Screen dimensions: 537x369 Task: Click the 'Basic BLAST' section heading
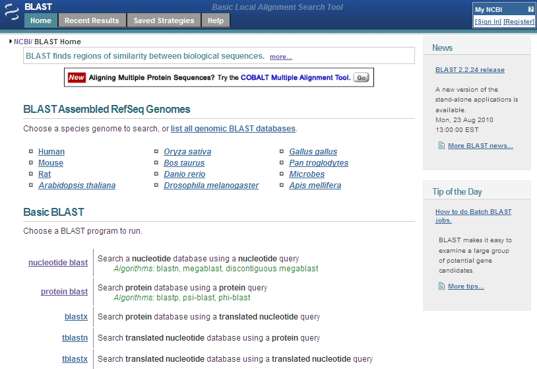tap(53, 212)
